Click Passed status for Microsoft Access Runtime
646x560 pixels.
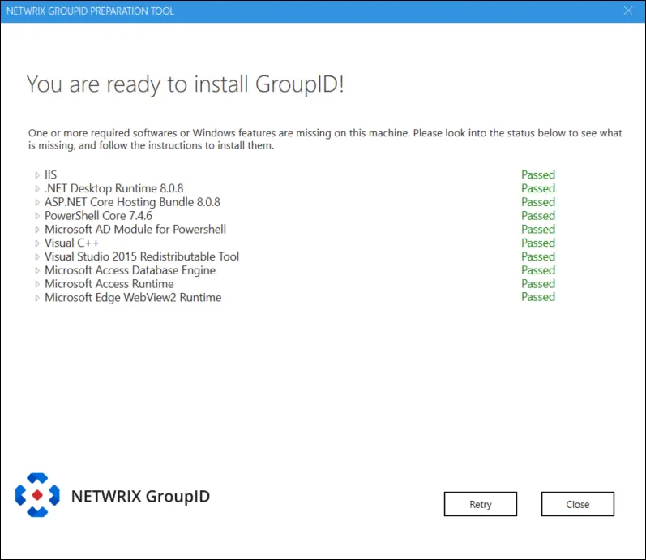click(x=538, y=283)
